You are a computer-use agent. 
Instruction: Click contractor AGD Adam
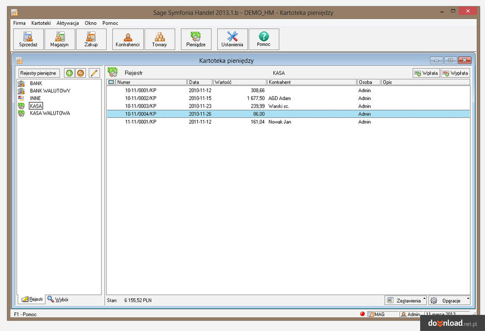pyautogui.click(x=280, y=98)
